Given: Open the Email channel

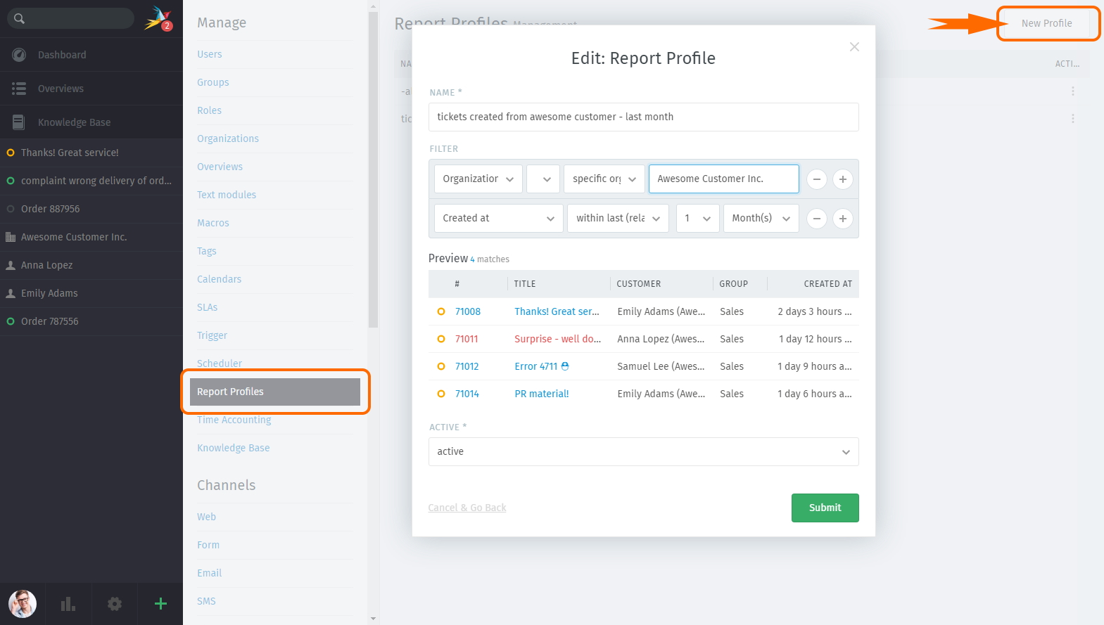Looking at the screenshot, I should point(210,573).
